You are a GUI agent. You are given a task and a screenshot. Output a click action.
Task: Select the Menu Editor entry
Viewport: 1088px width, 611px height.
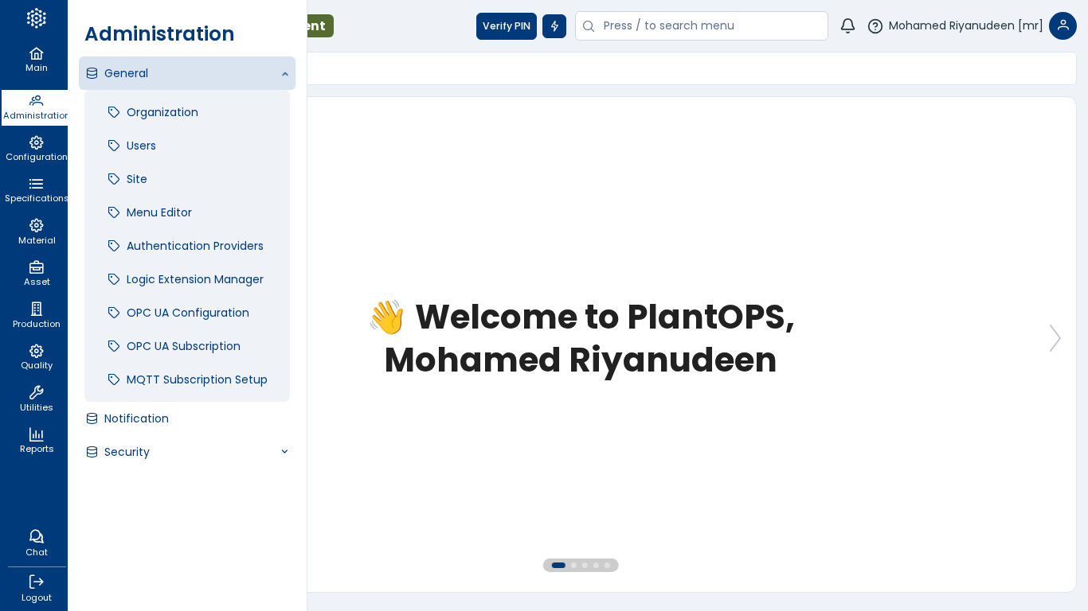point(159,212)
